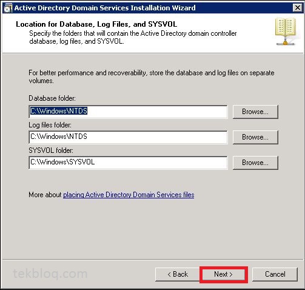Cancel the Active Directory installation wizard
The height and width of the screenshot is (290, 305).
275,274
